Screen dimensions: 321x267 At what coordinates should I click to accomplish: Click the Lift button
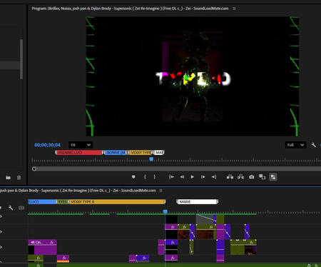(230, 177)
